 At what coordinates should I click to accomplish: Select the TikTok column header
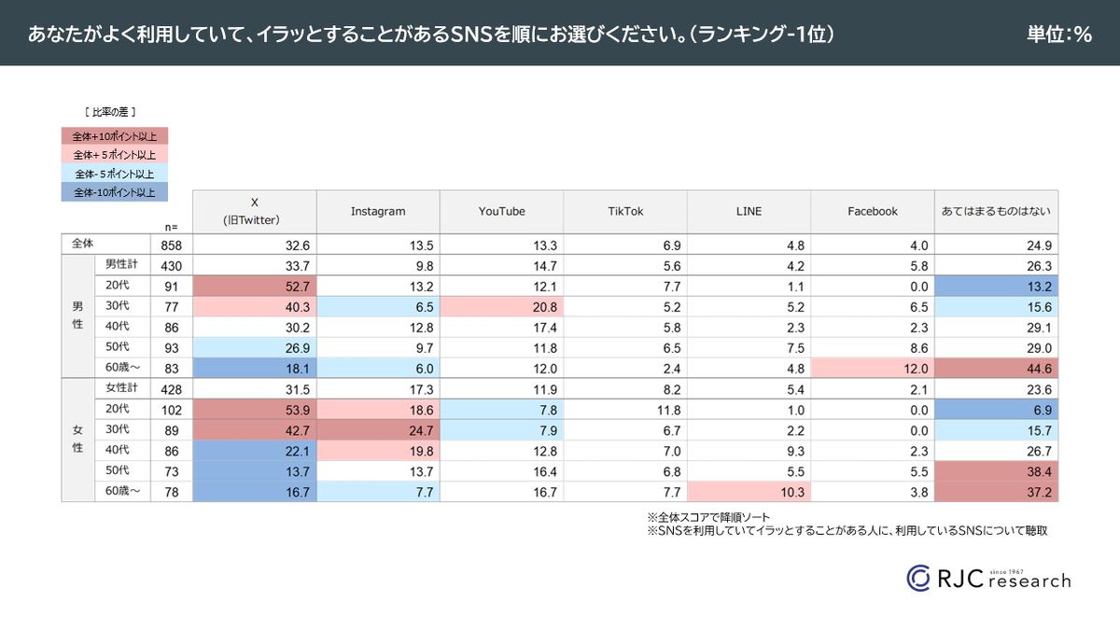pos(625,212)
